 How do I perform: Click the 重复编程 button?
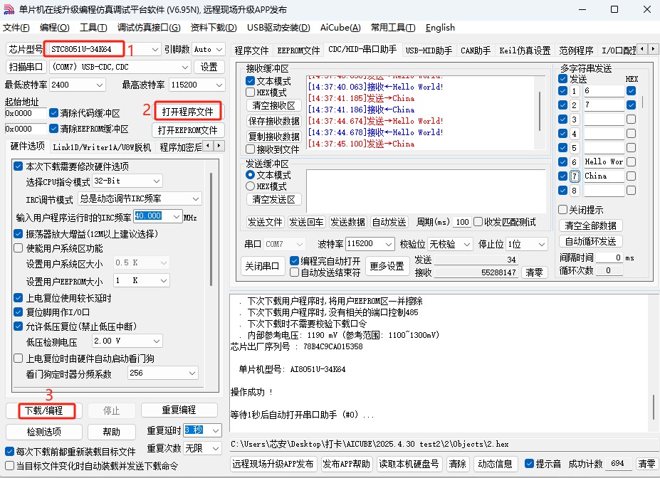(179, 410)
